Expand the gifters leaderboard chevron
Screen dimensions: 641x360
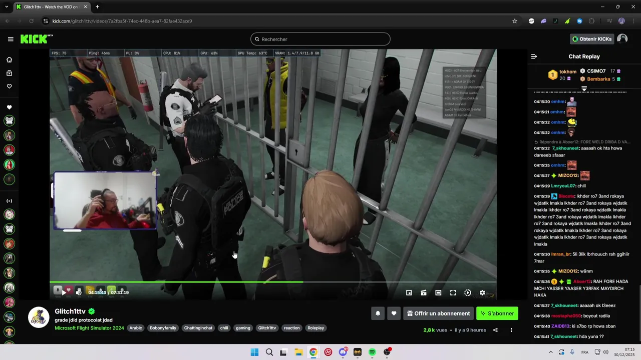584,88
